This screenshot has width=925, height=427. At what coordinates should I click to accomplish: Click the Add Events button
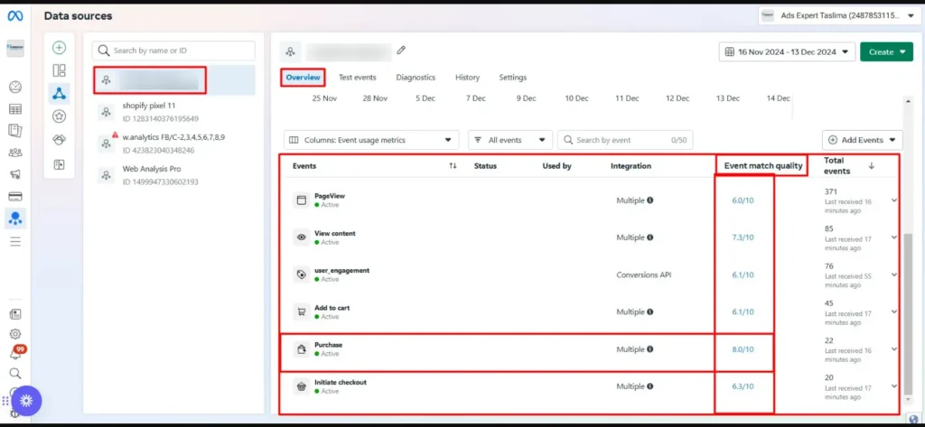pyautogui.click(x=862, y=140)
